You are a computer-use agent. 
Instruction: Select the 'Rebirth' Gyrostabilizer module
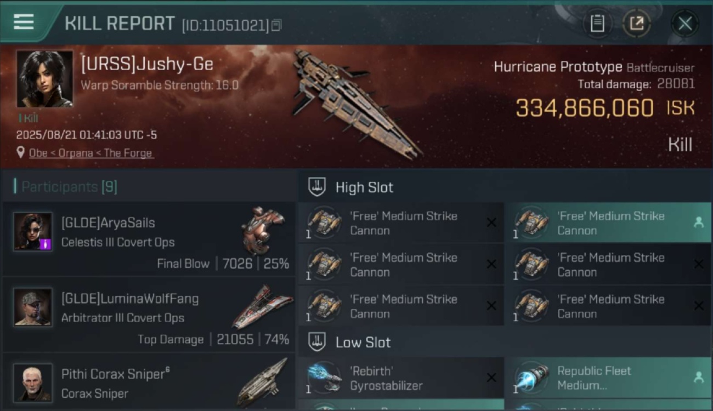[401, 378]
